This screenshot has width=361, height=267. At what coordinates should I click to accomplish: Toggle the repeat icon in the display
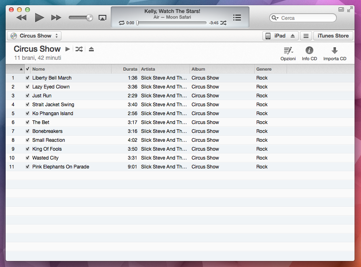pyautogui.click(x=122, y=23)
